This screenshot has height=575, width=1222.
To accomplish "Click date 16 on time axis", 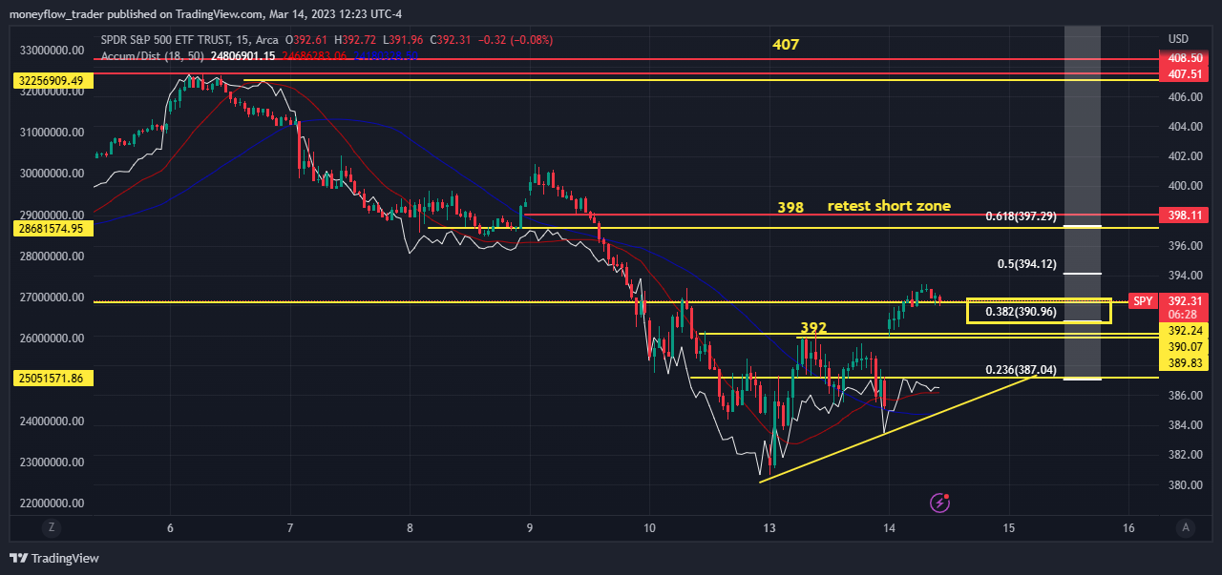I will [1128, 527].
